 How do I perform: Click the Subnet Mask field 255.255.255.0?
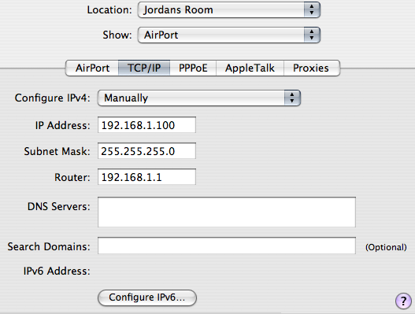(x=147, y=151)
